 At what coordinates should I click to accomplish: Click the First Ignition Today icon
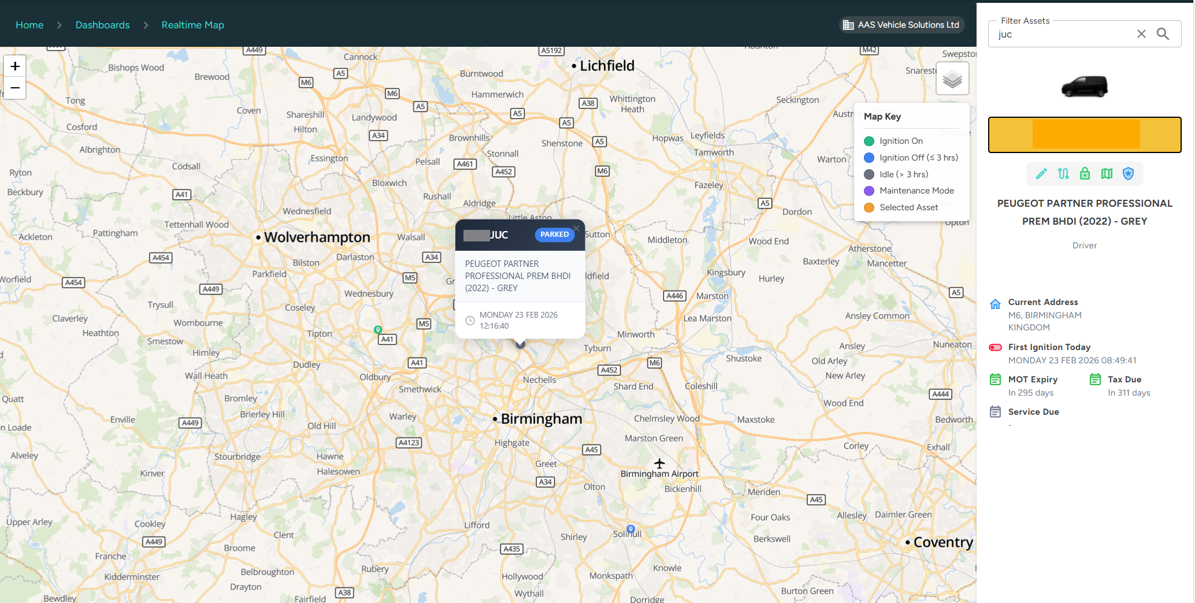tap(995, 348)
